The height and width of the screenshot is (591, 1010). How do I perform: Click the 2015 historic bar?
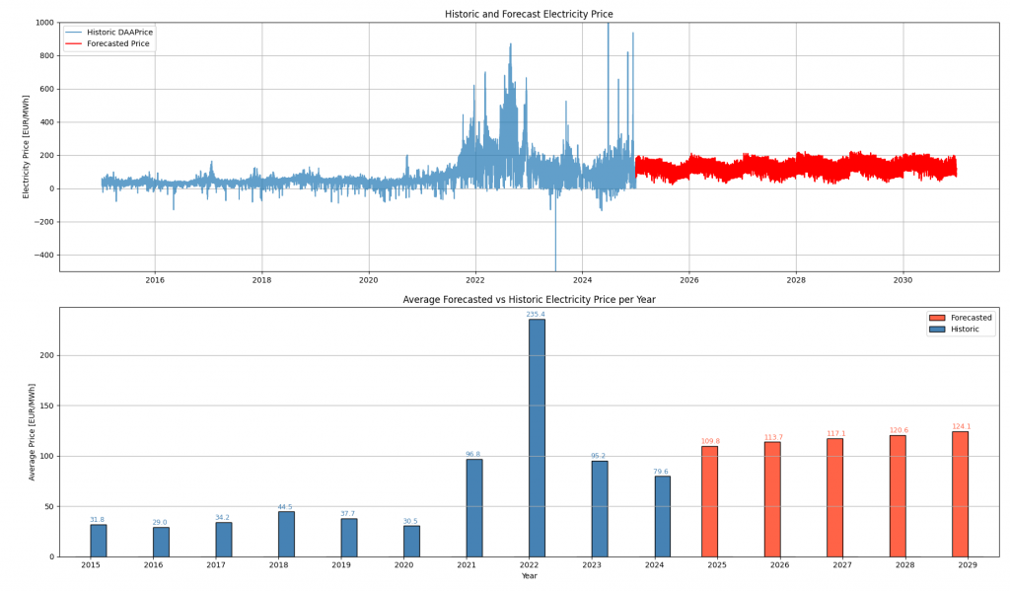[99, 540]
